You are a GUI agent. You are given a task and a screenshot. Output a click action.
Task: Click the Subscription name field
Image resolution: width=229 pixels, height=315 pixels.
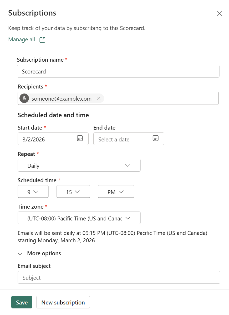118,71
